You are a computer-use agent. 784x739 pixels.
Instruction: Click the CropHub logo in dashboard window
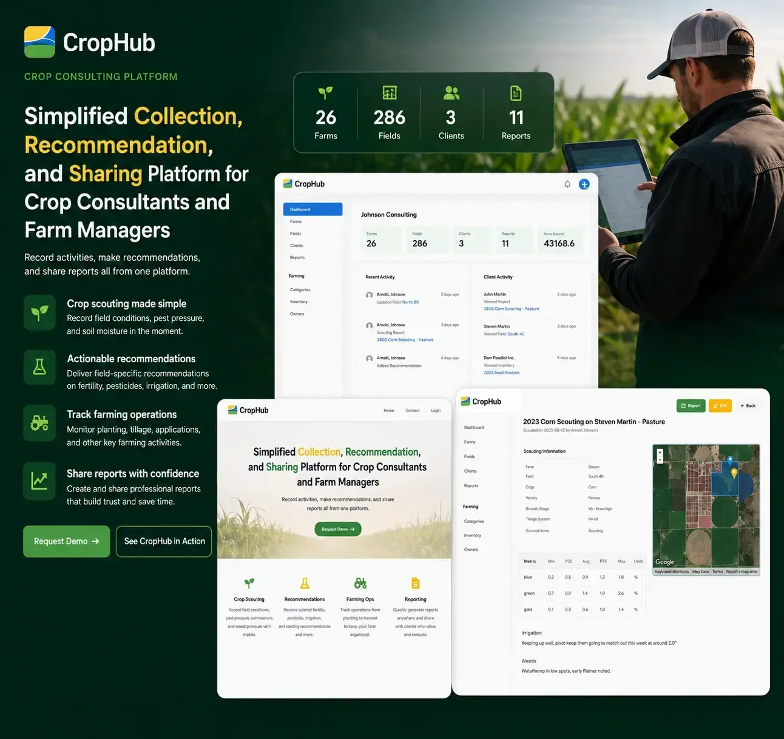click(304, 184)
